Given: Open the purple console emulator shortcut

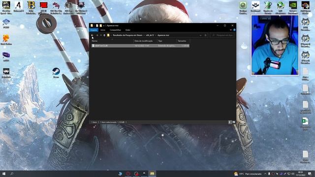Looking at the screenshot, I should click(6, 56).
